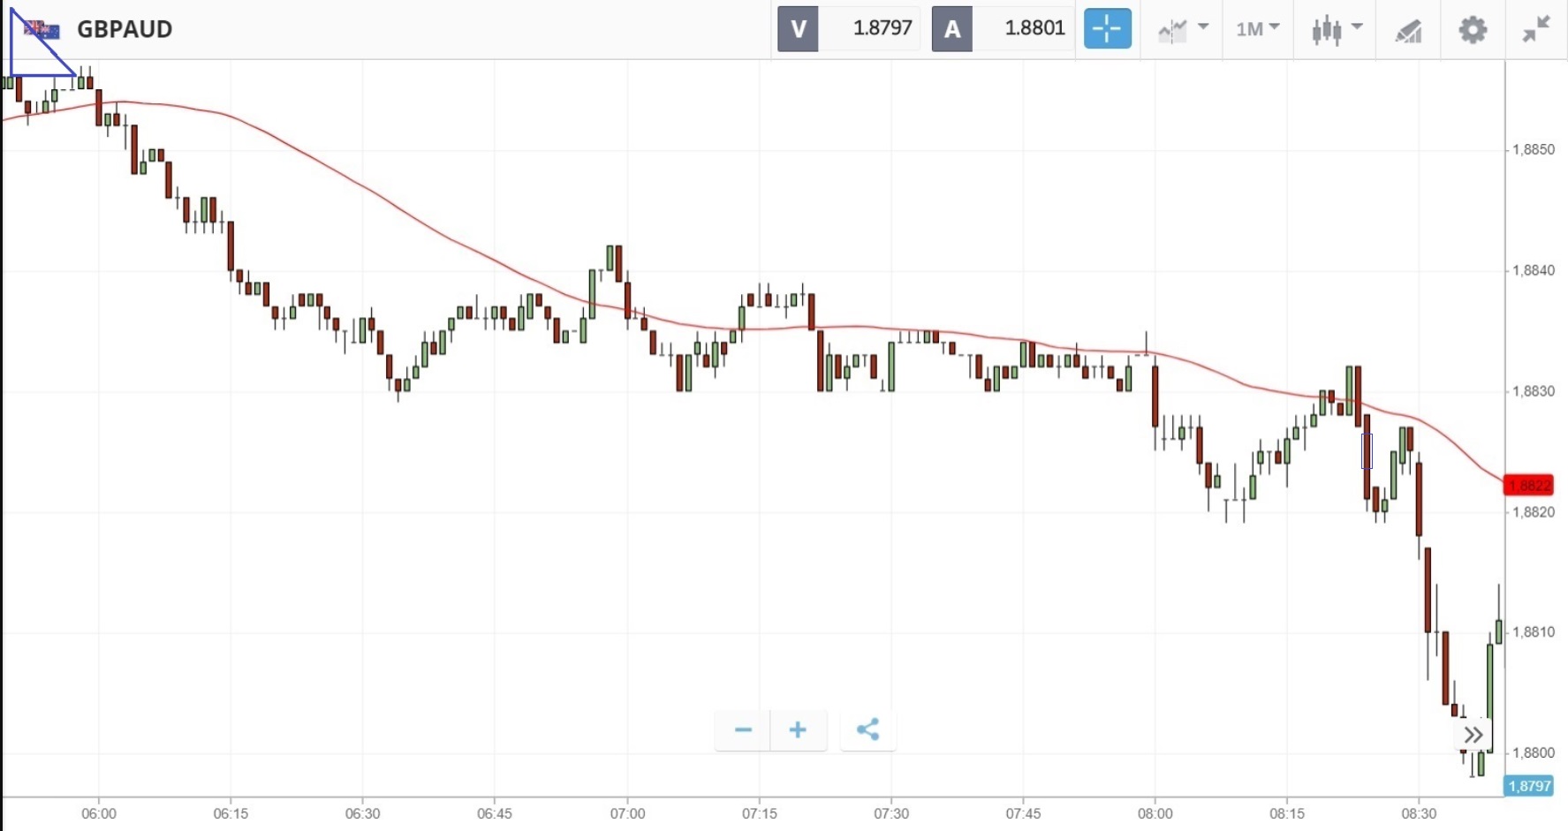Share the chart using share icon
Viewport: 1568px width, 831px height.
[867, 730]
